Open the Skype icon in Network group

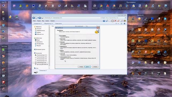(x=165, y=19)
